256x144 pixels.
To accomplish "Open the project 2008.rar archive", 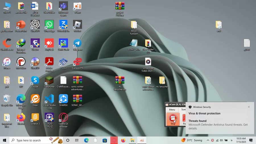I will 120,9.
